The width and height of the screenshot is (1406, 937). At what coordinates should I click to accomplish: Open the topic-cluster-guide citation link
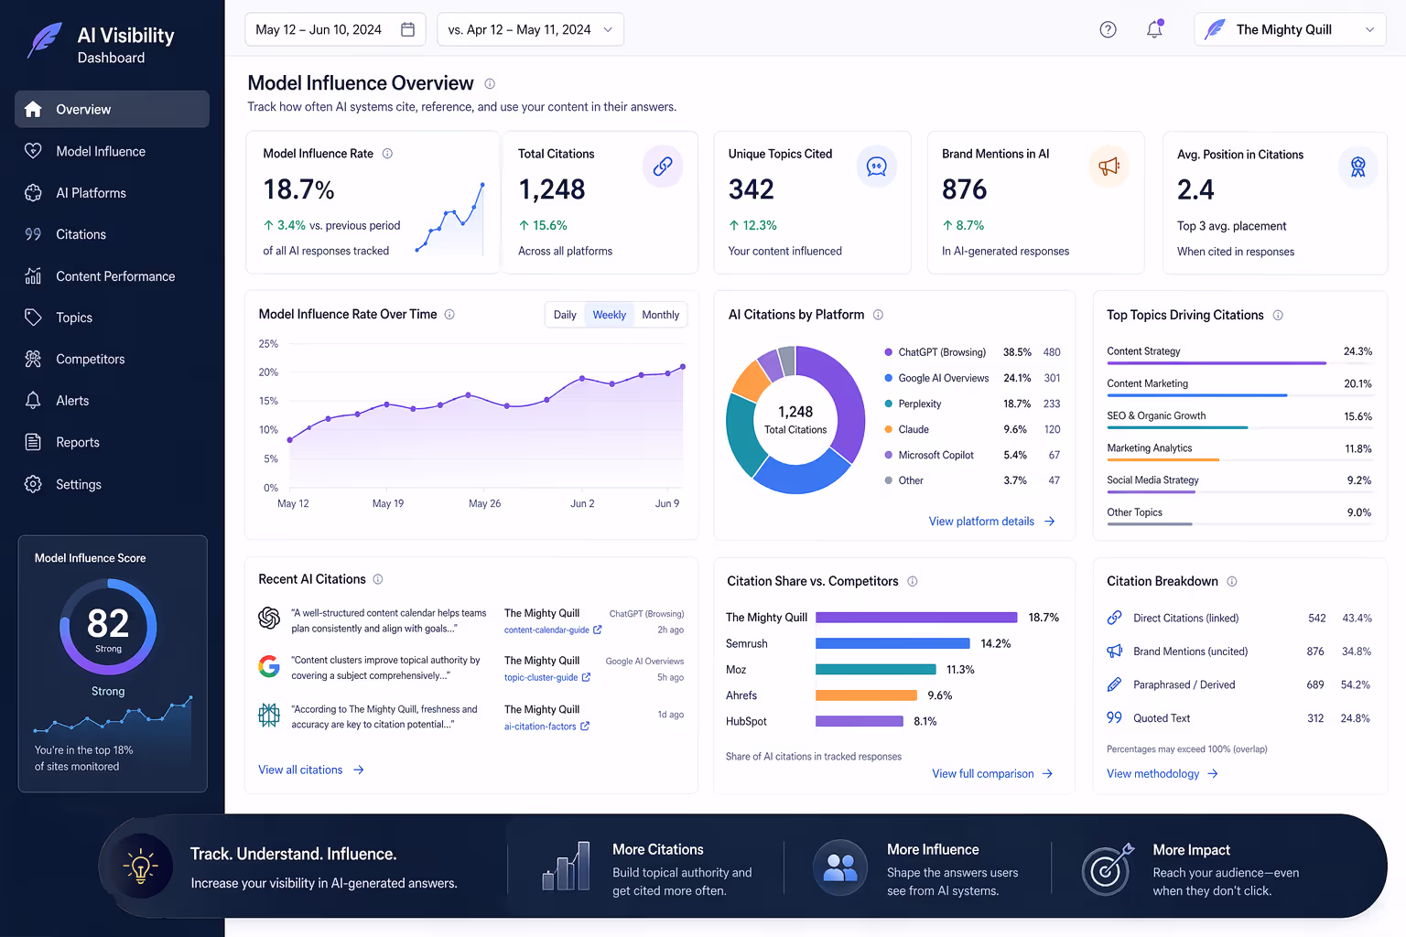(542, 677)
